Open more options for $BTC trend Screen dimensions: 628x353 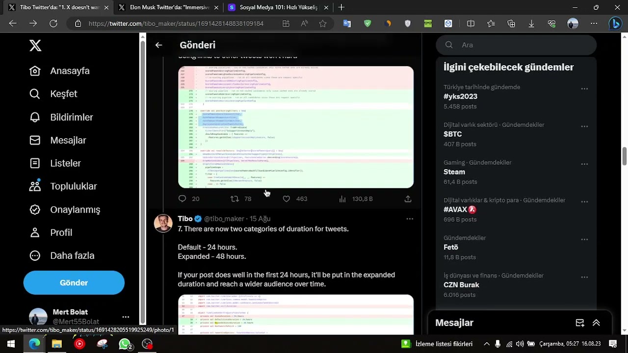click(x=584, y=126)
